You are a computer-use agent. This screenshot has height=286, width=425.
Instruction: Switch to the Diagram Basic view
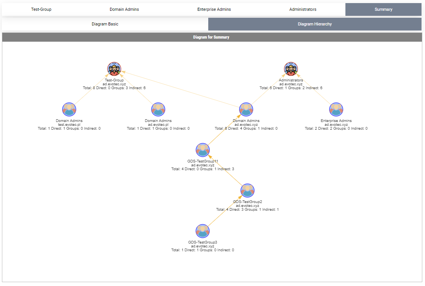105,24
